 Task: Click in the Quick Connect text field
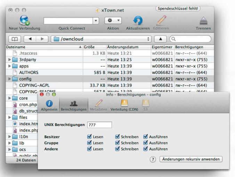click(68, 20)
